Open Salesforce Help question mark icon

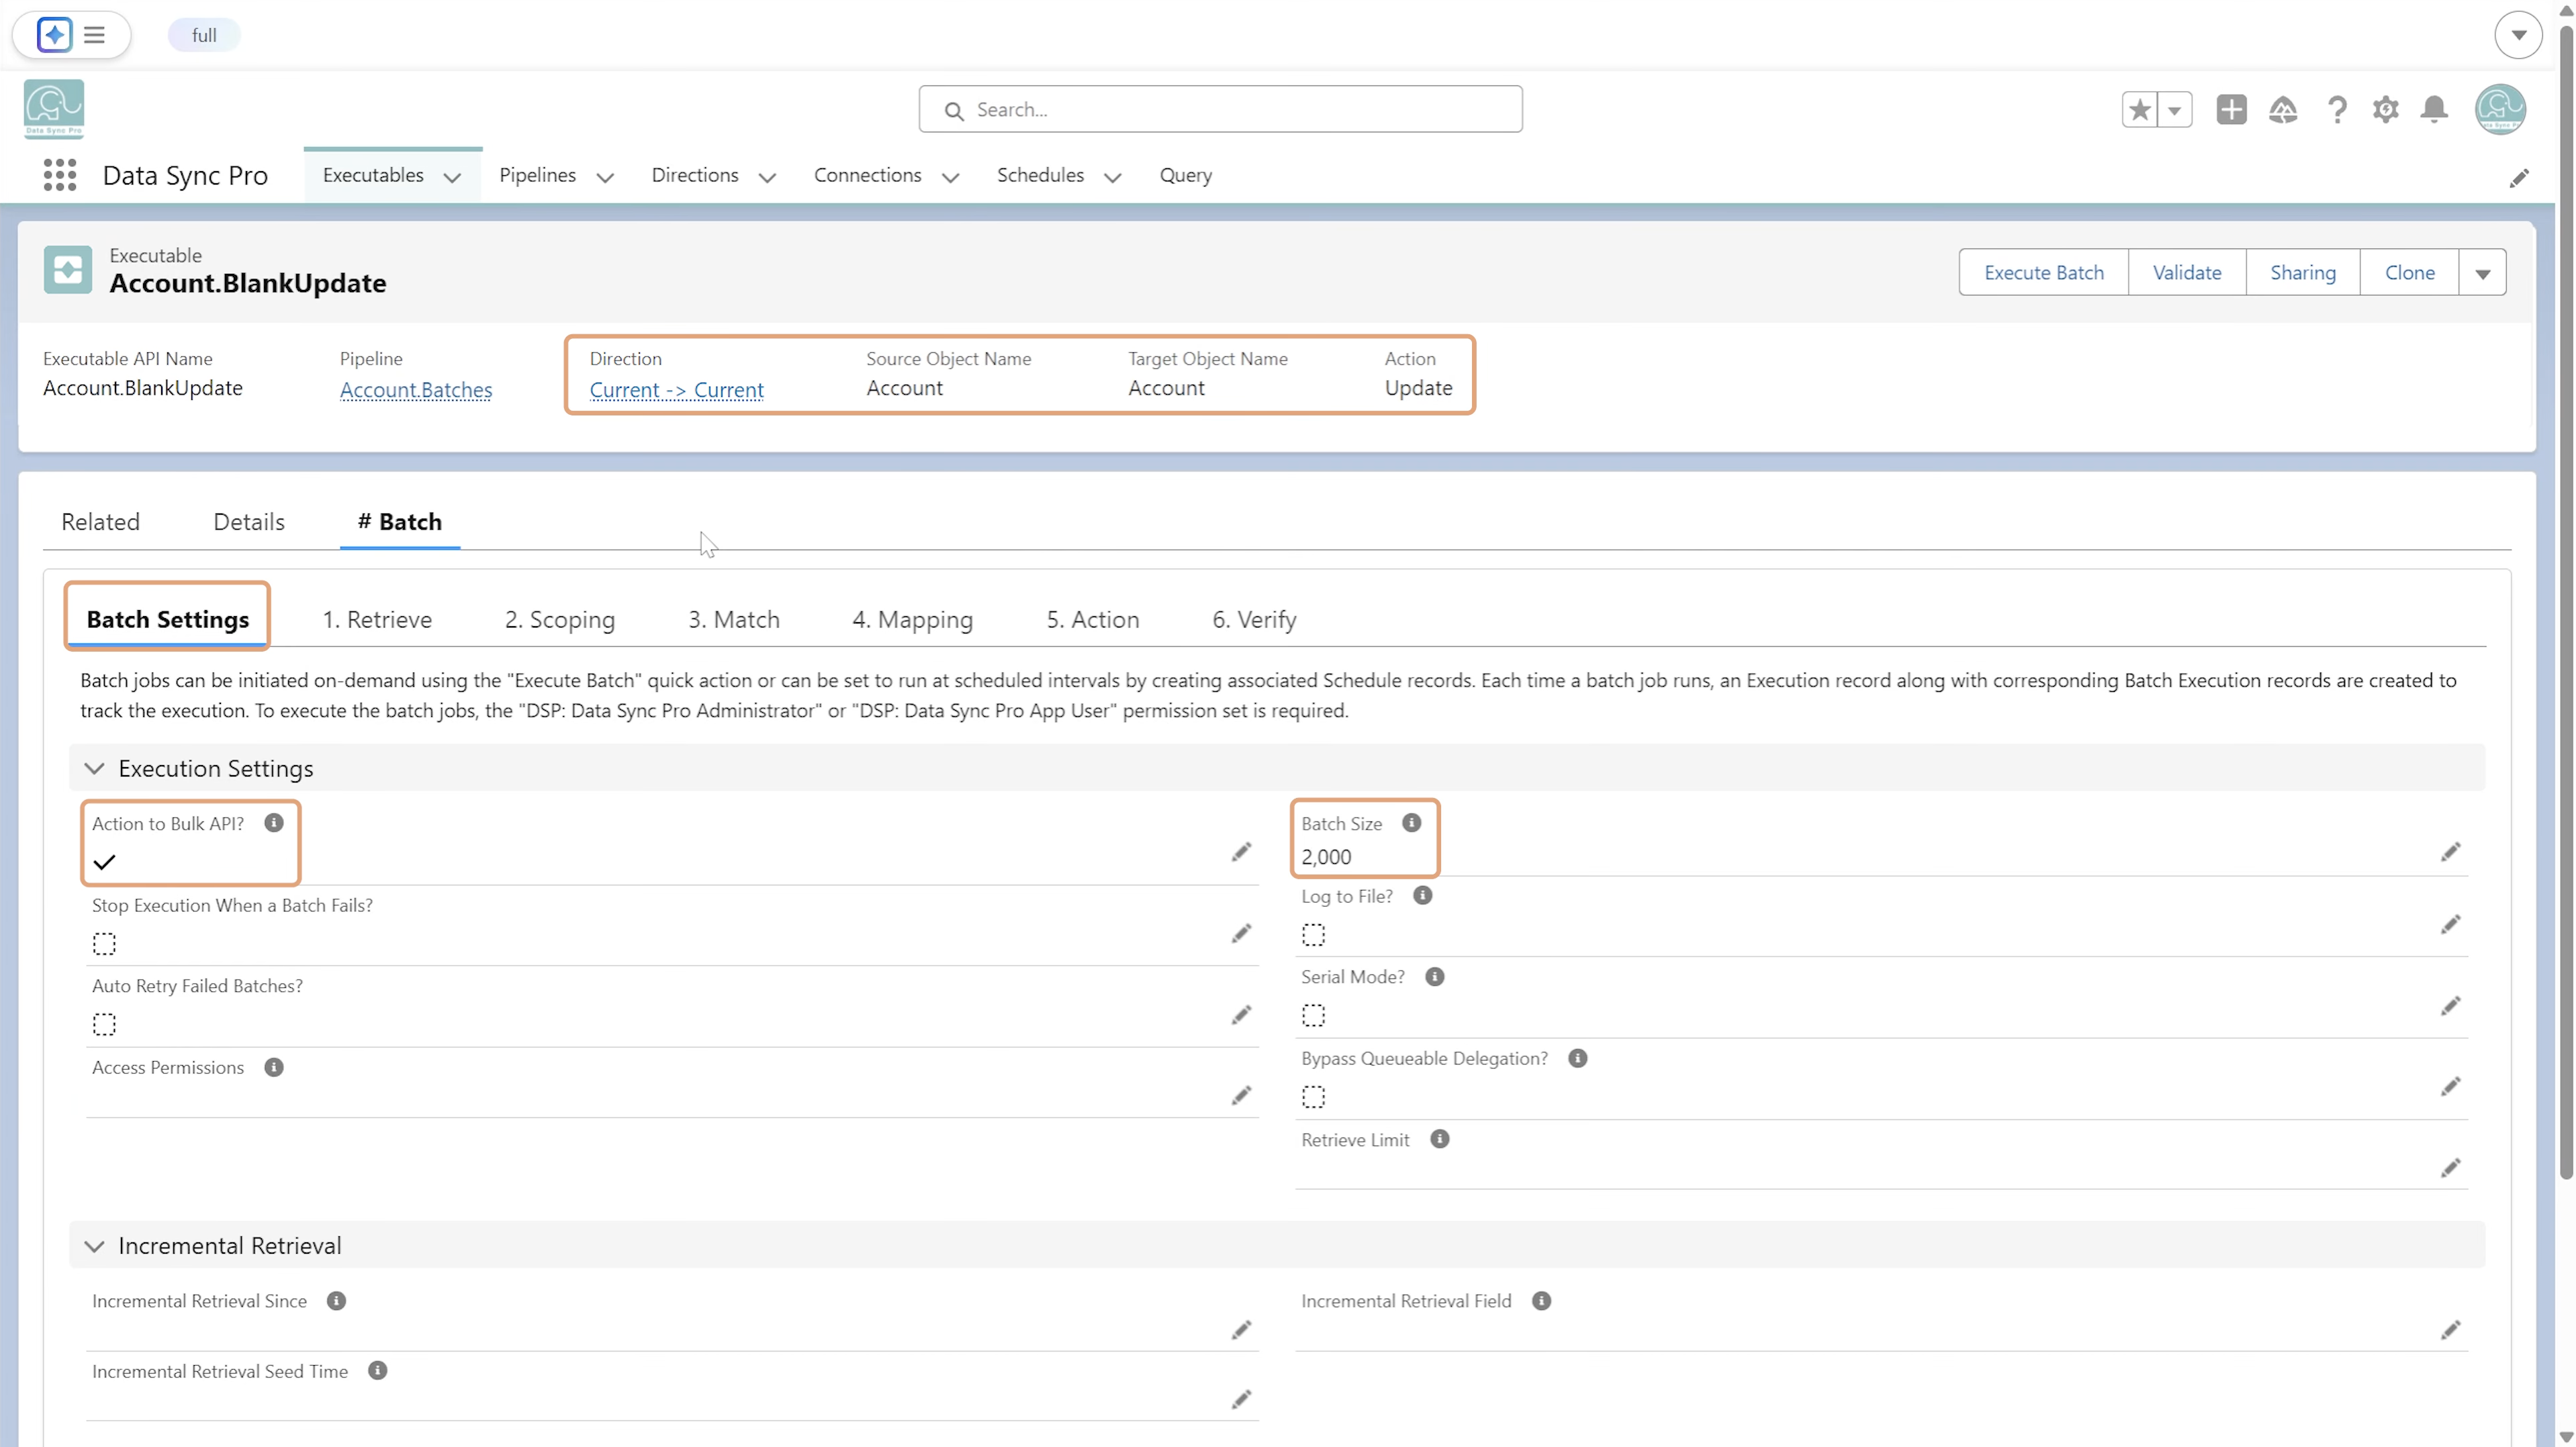2337,109
